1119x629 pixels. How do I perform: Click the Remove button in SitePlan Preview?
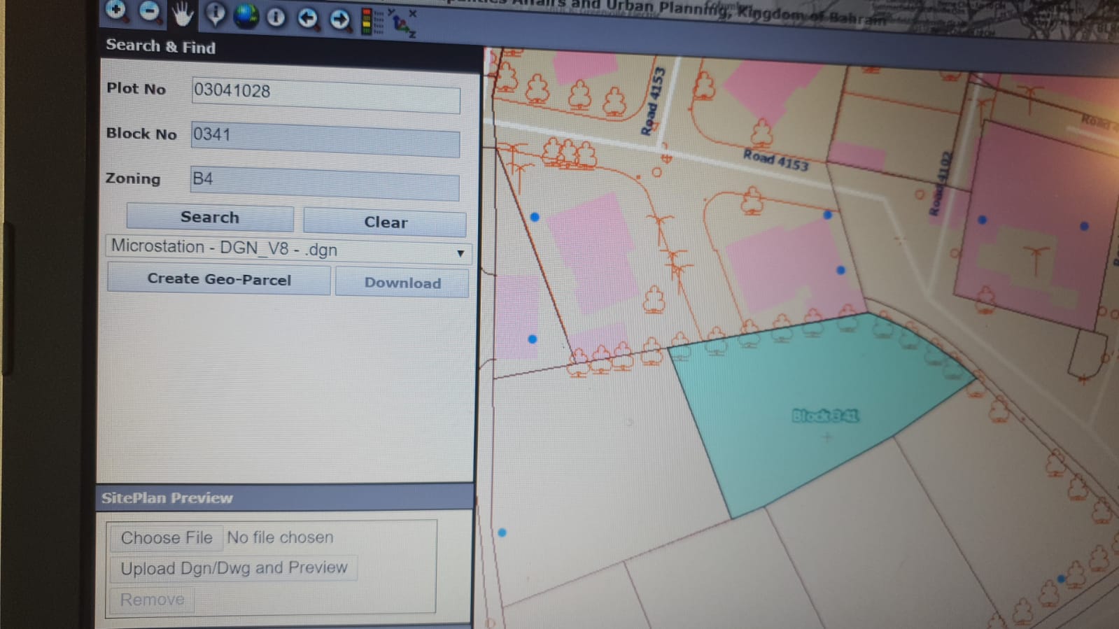152,600
